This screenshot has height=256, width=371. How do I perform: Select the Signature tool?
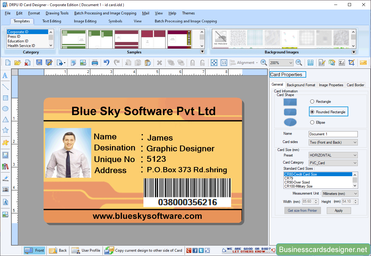5,178
